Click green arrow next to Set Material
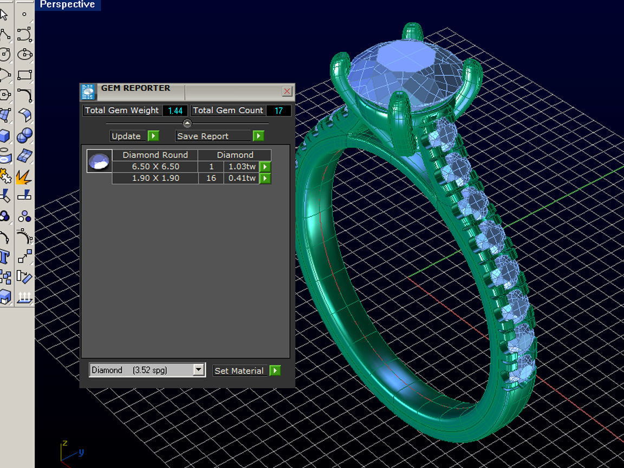Viewport: 624px width, 468px height. tap(275, 371)
